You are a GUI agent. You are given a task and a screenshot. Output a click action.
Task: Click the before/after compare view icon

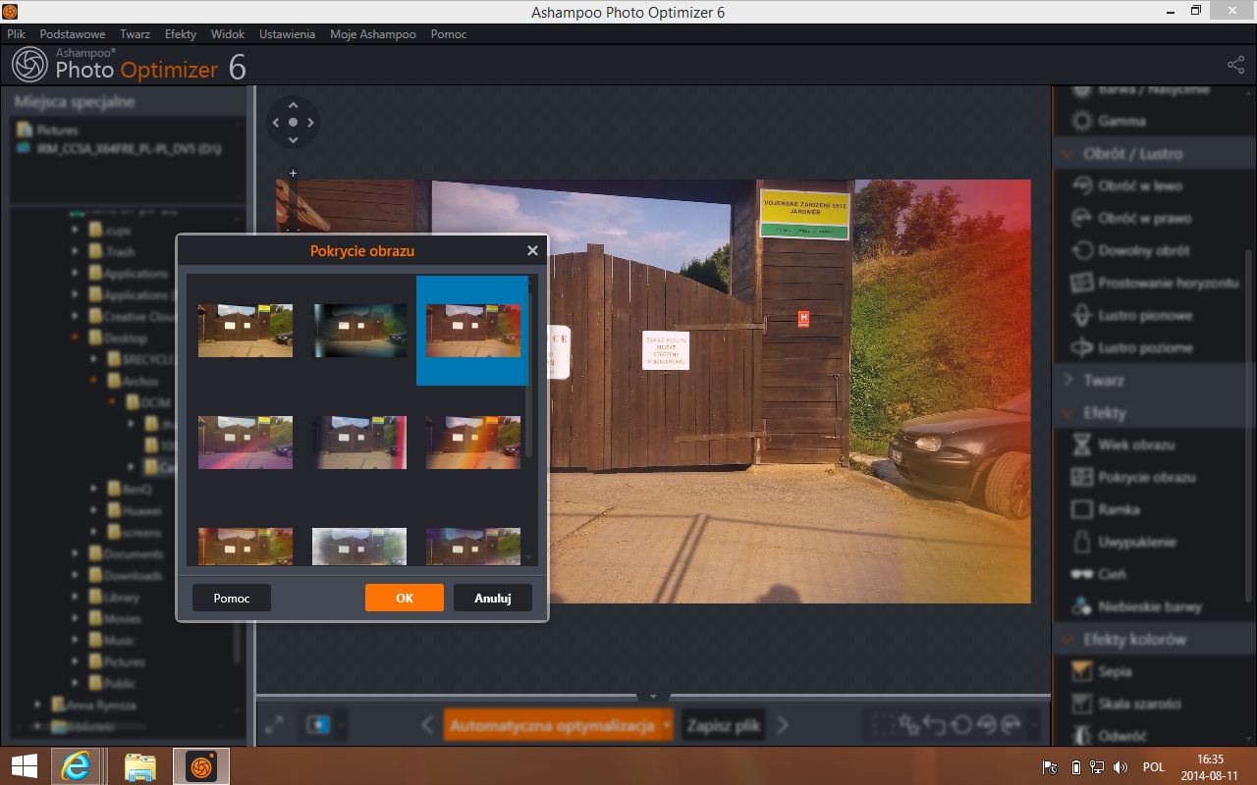tap(319, 725)
